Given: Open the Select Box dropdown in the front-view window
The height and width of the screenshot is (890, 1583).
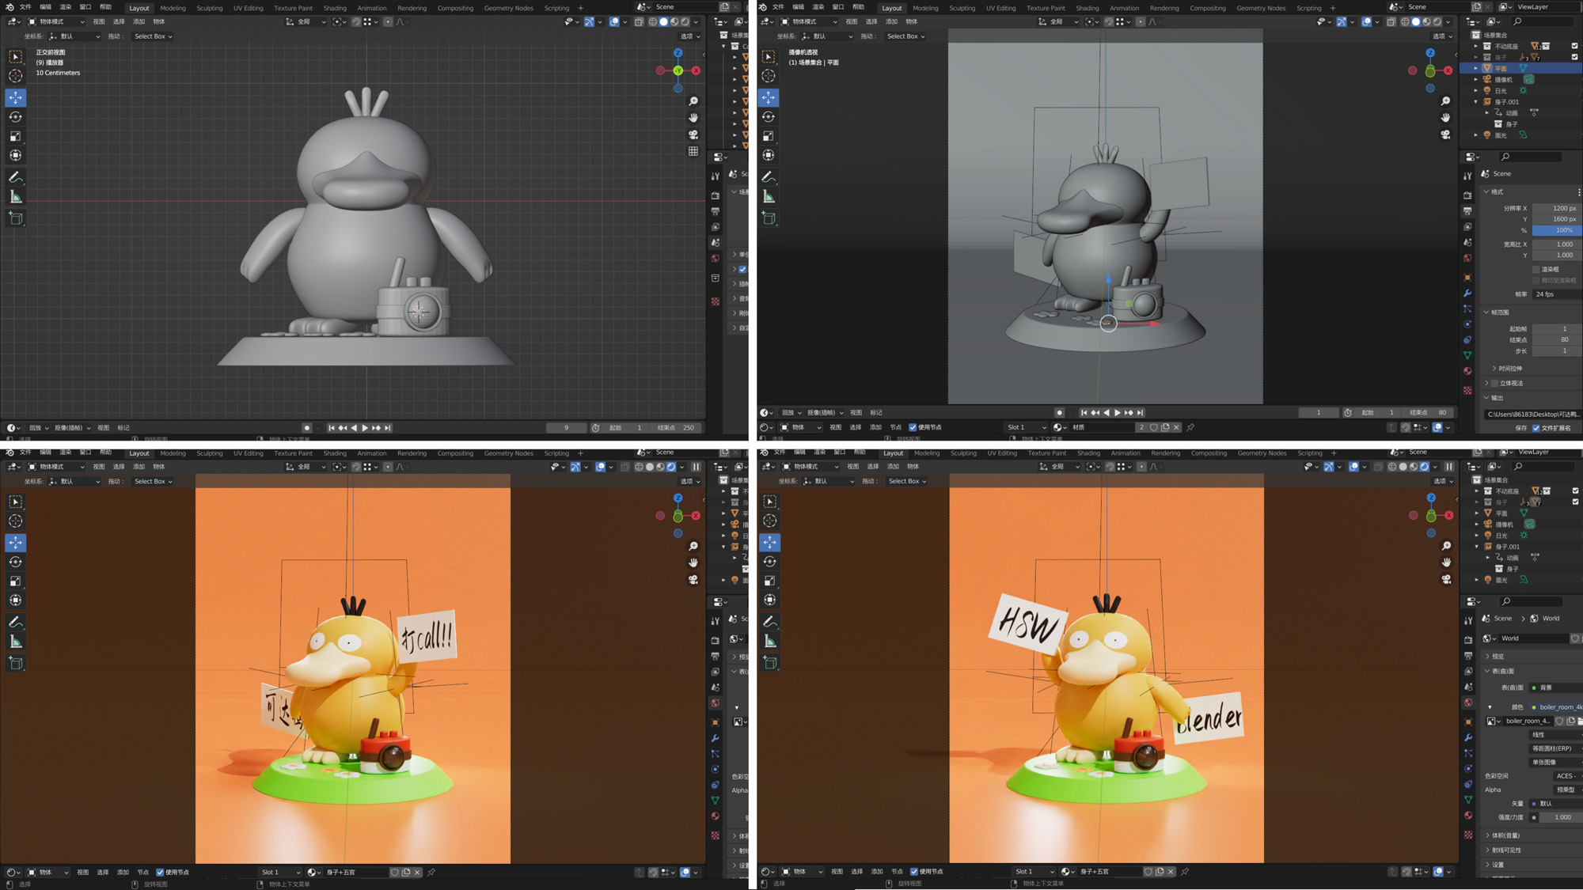Looking at the screenshot, I should click(x=152, y=36).
